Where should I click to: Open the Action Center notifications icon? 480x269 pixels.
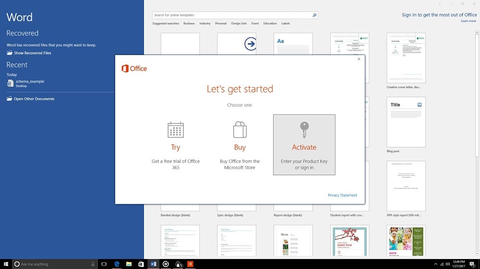pyautogui.click(x=472, y=264)
